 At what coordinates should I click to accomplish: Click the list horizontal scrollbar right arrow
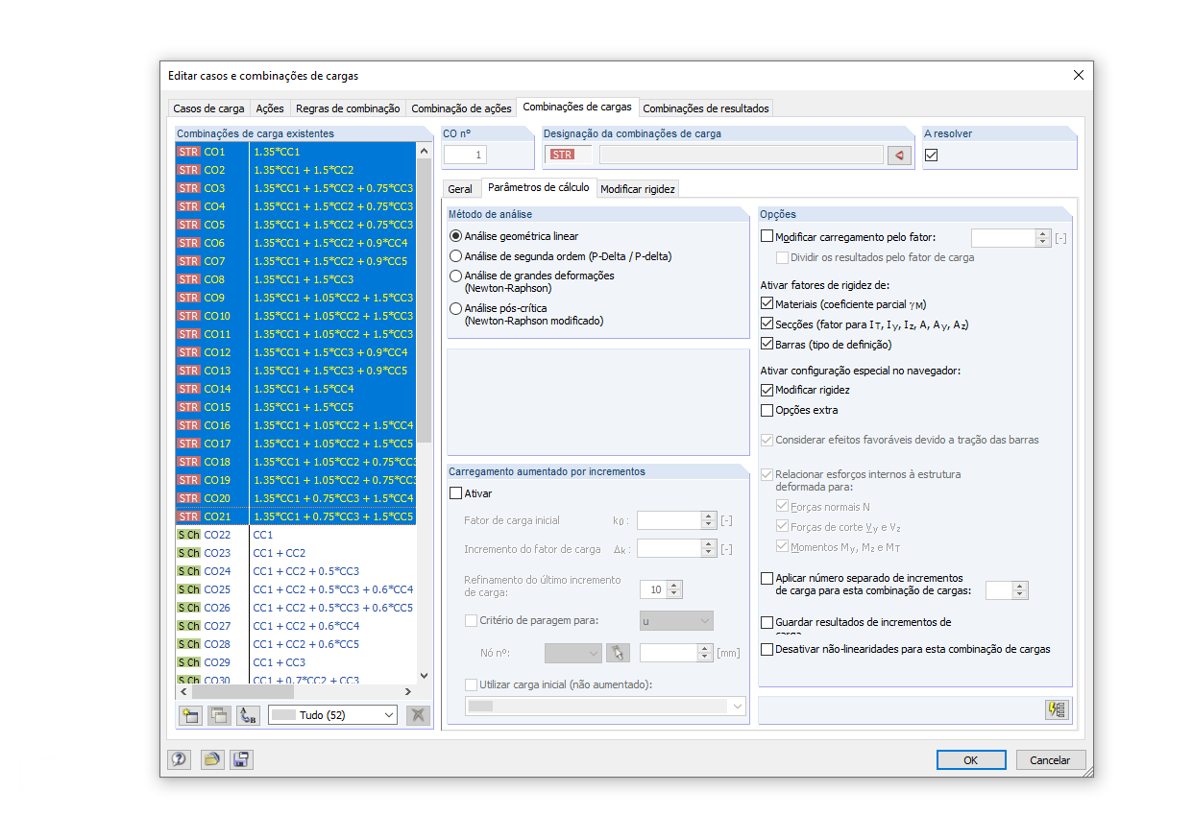407,691
